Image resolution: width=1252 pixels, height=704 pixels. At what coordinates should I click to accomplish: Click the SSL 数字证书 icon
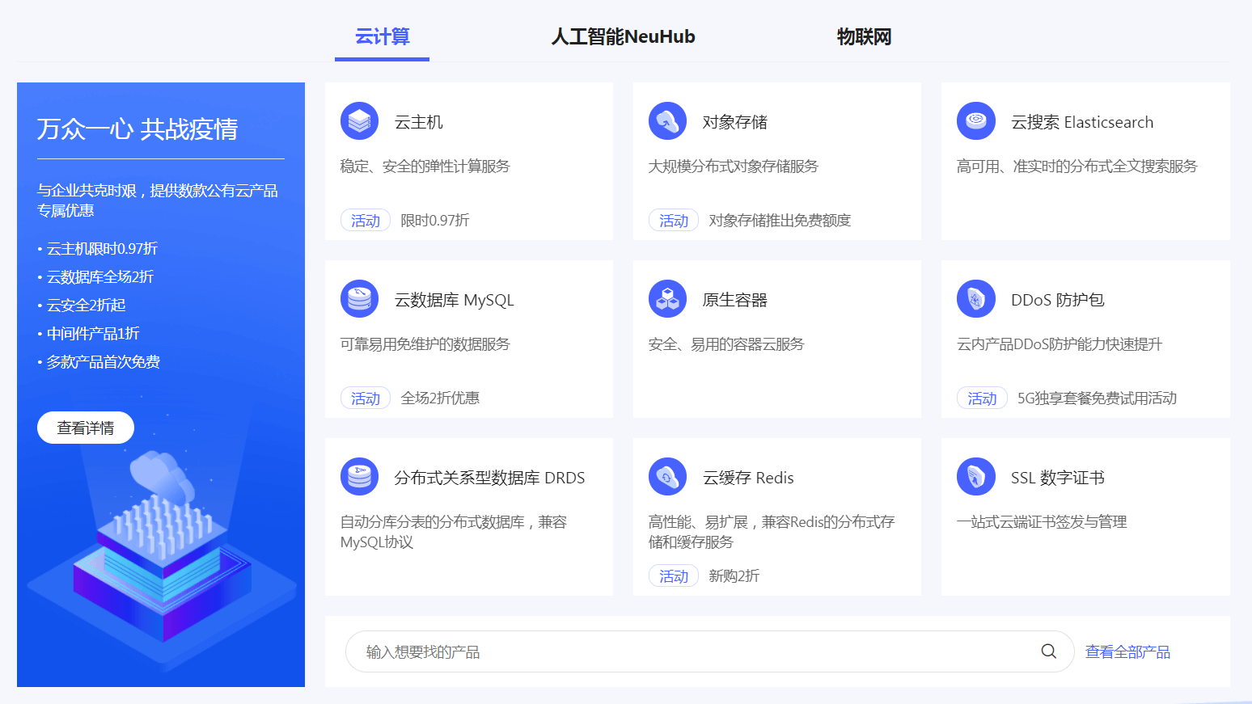pos(976,477)
